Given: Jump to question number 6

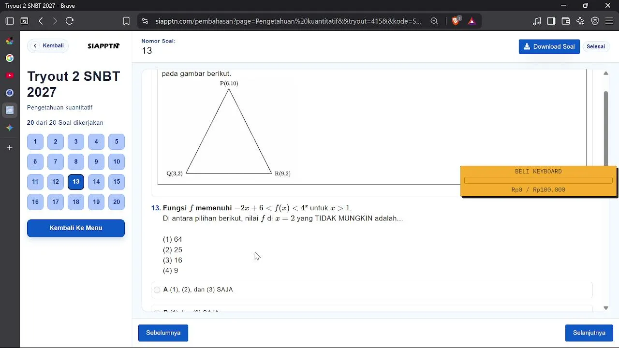Looking at the screenshot, I should click(35, 162).
